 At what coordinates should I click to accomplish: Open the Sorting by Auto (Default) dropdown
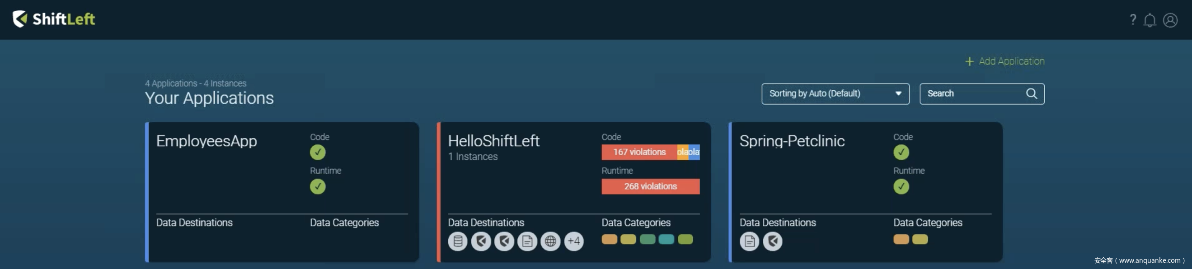point(835,94)
